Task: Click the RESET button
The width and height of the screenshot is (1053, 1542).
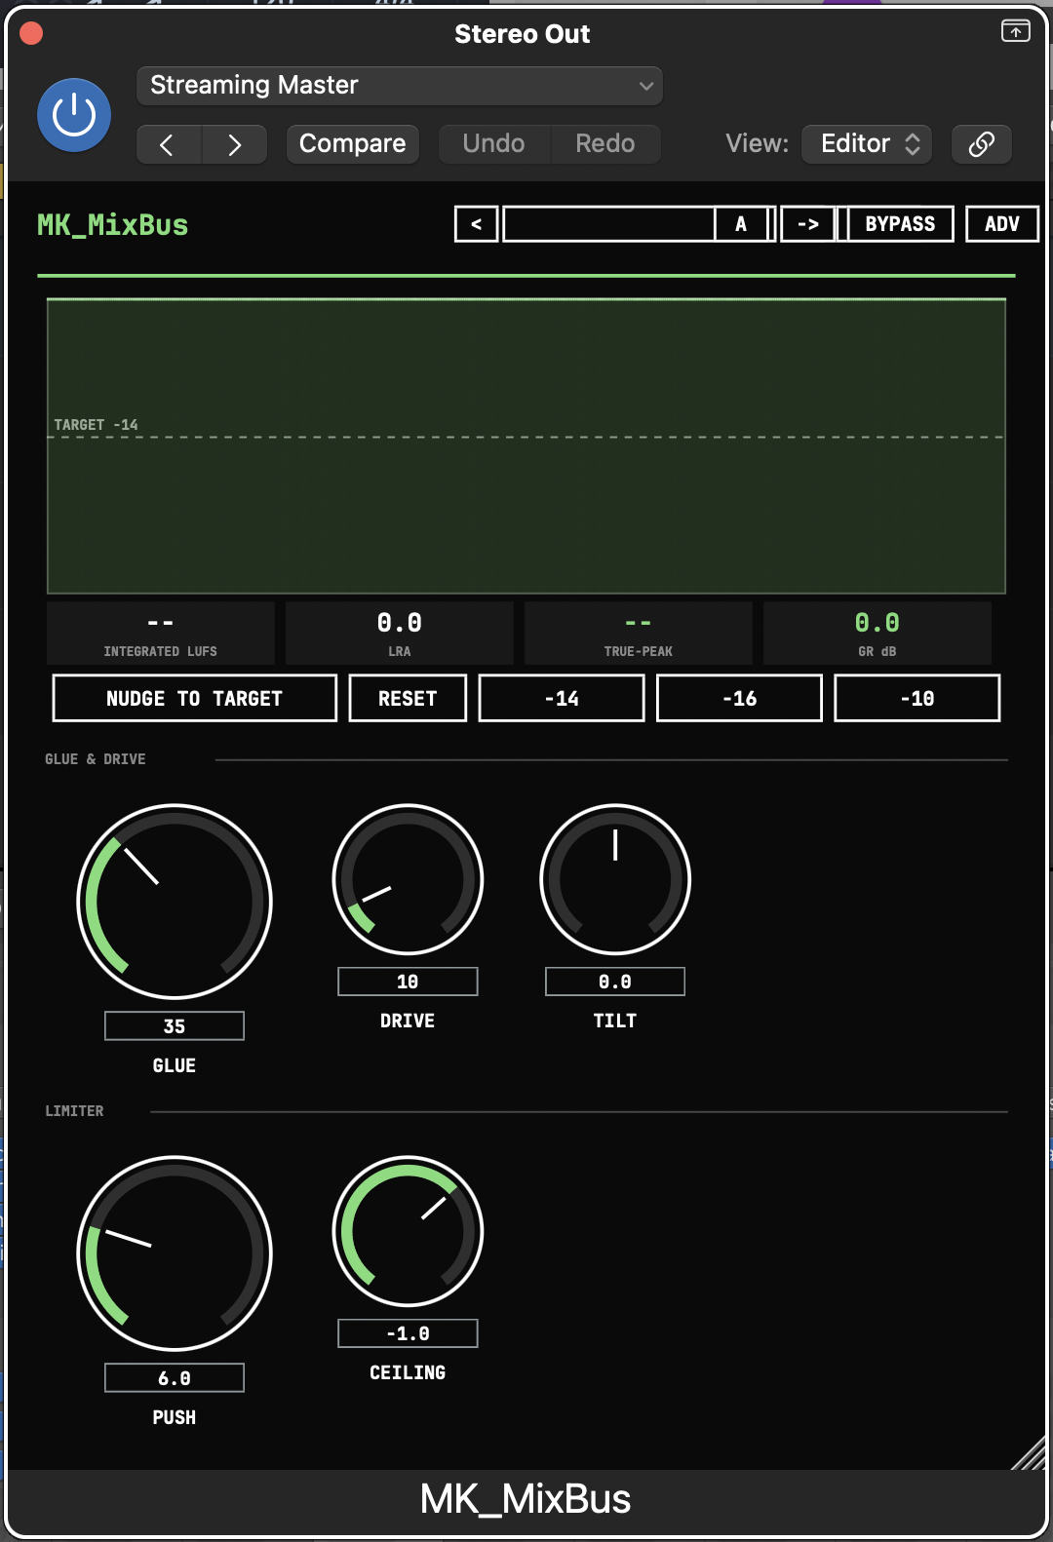Action: tap(408, 698)
